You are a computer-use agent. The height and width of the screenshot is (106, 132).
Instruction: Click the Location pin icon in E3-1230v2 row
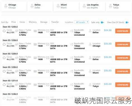point(90,31)
